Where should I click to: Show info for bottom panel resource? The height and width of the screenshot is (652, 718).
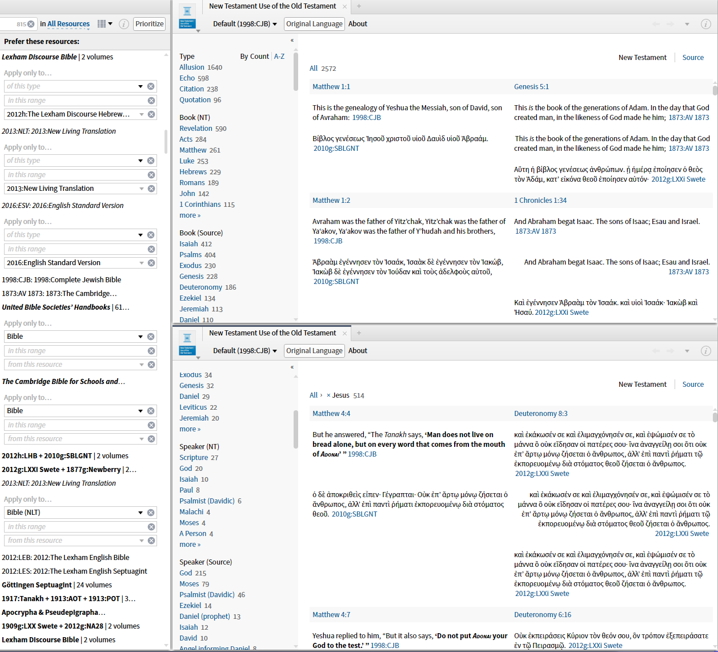706,351
